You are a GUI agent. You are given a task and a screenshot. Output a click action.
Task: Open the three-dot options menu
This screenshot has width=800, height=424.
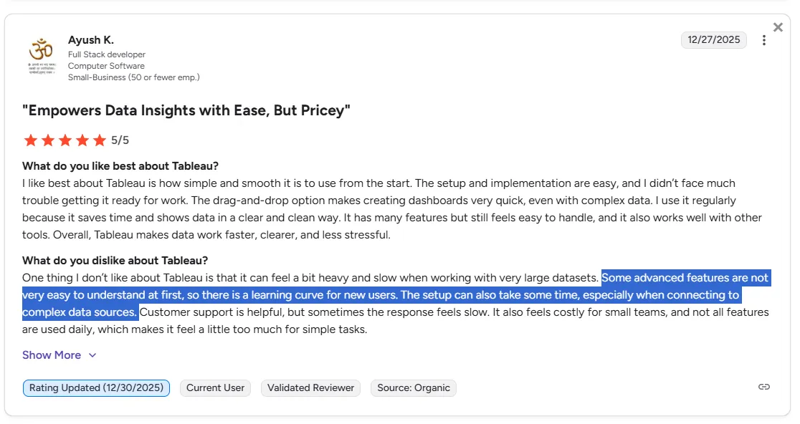pos(764,40)
